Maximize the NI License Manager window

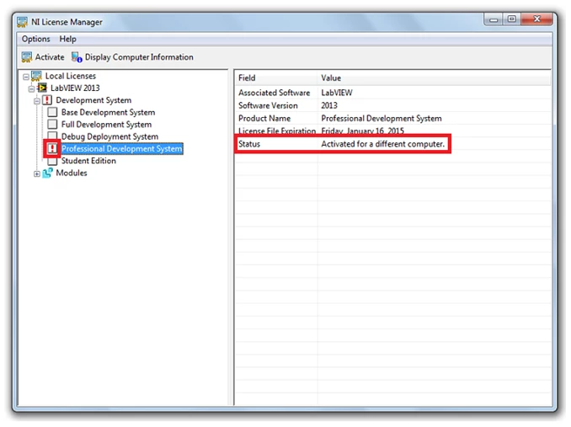click(512, 19)
